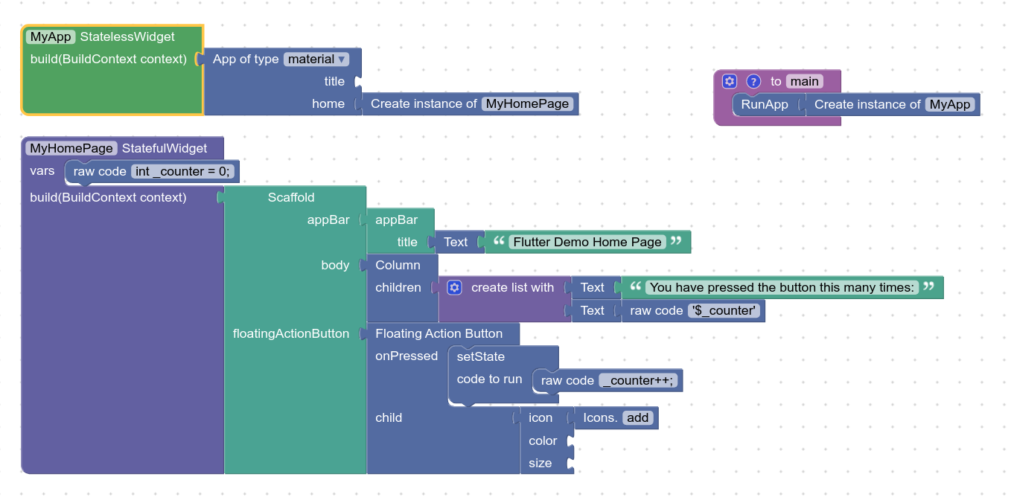Click the color label in icon block
1014x500 pixels.
[543, 440]
